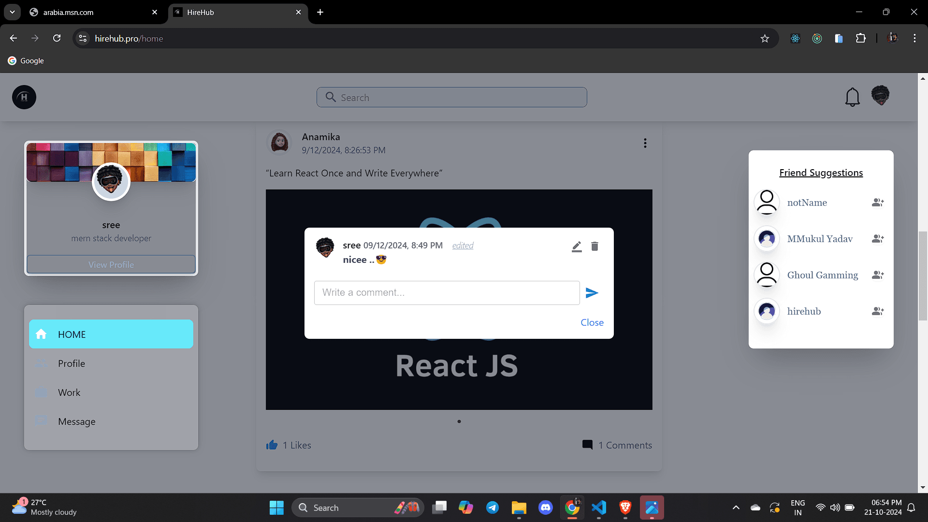Click sree's profile card avatar
The width and height of the screenshot is (928, 522).
coord(111,182)
